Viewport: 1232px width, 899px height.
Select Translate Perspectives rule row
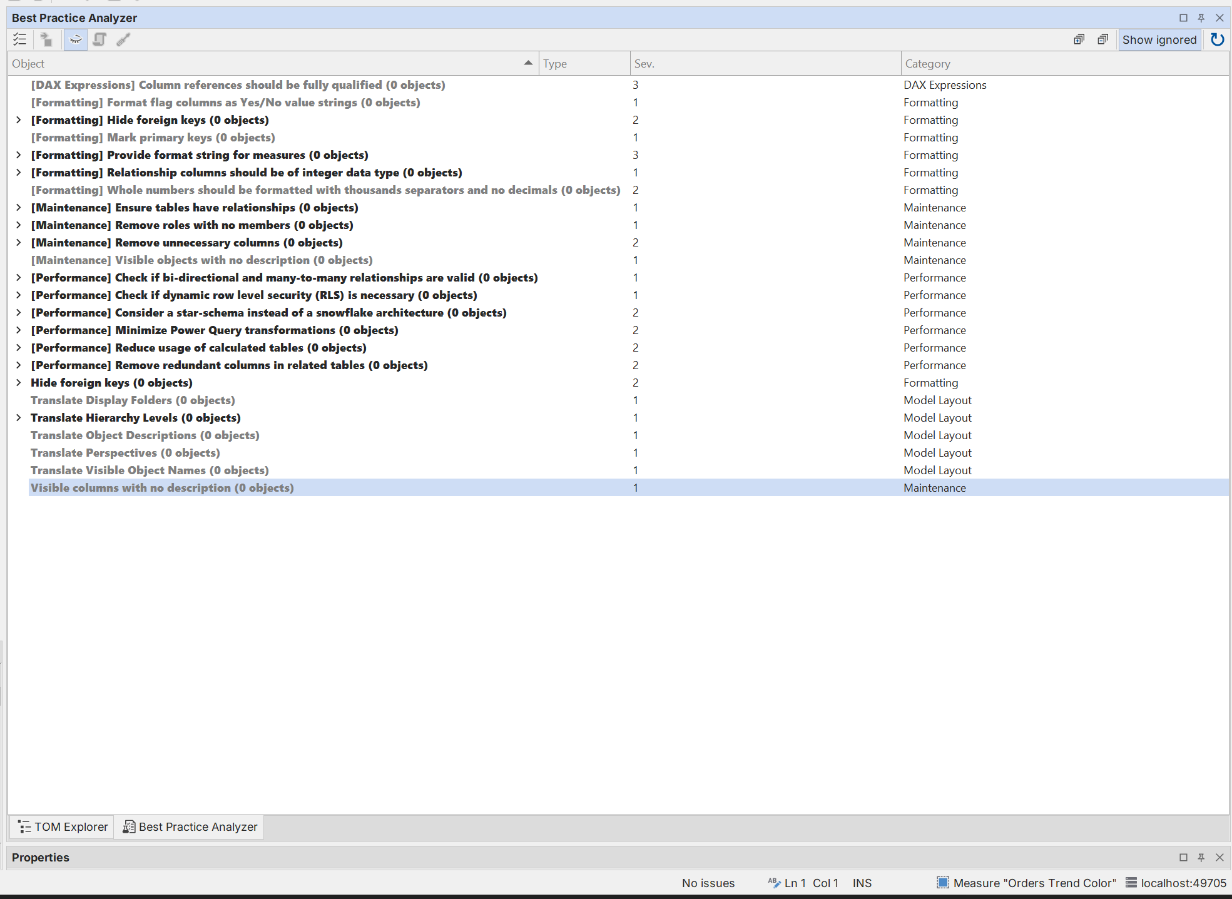click(125, 453)
